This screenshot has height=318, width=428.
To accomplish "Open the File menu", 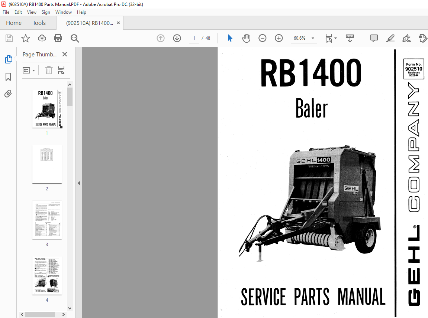I will pyautogui.click(x=6, y=12).
